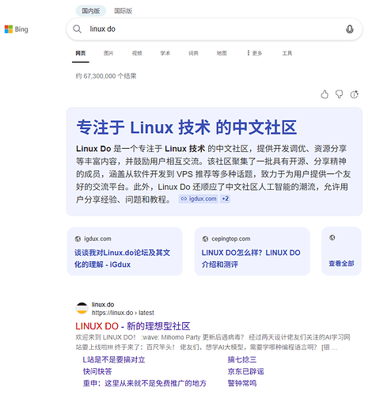
Task: Open the 更多 dropdown menu
Action: click(x=255, y=53)
